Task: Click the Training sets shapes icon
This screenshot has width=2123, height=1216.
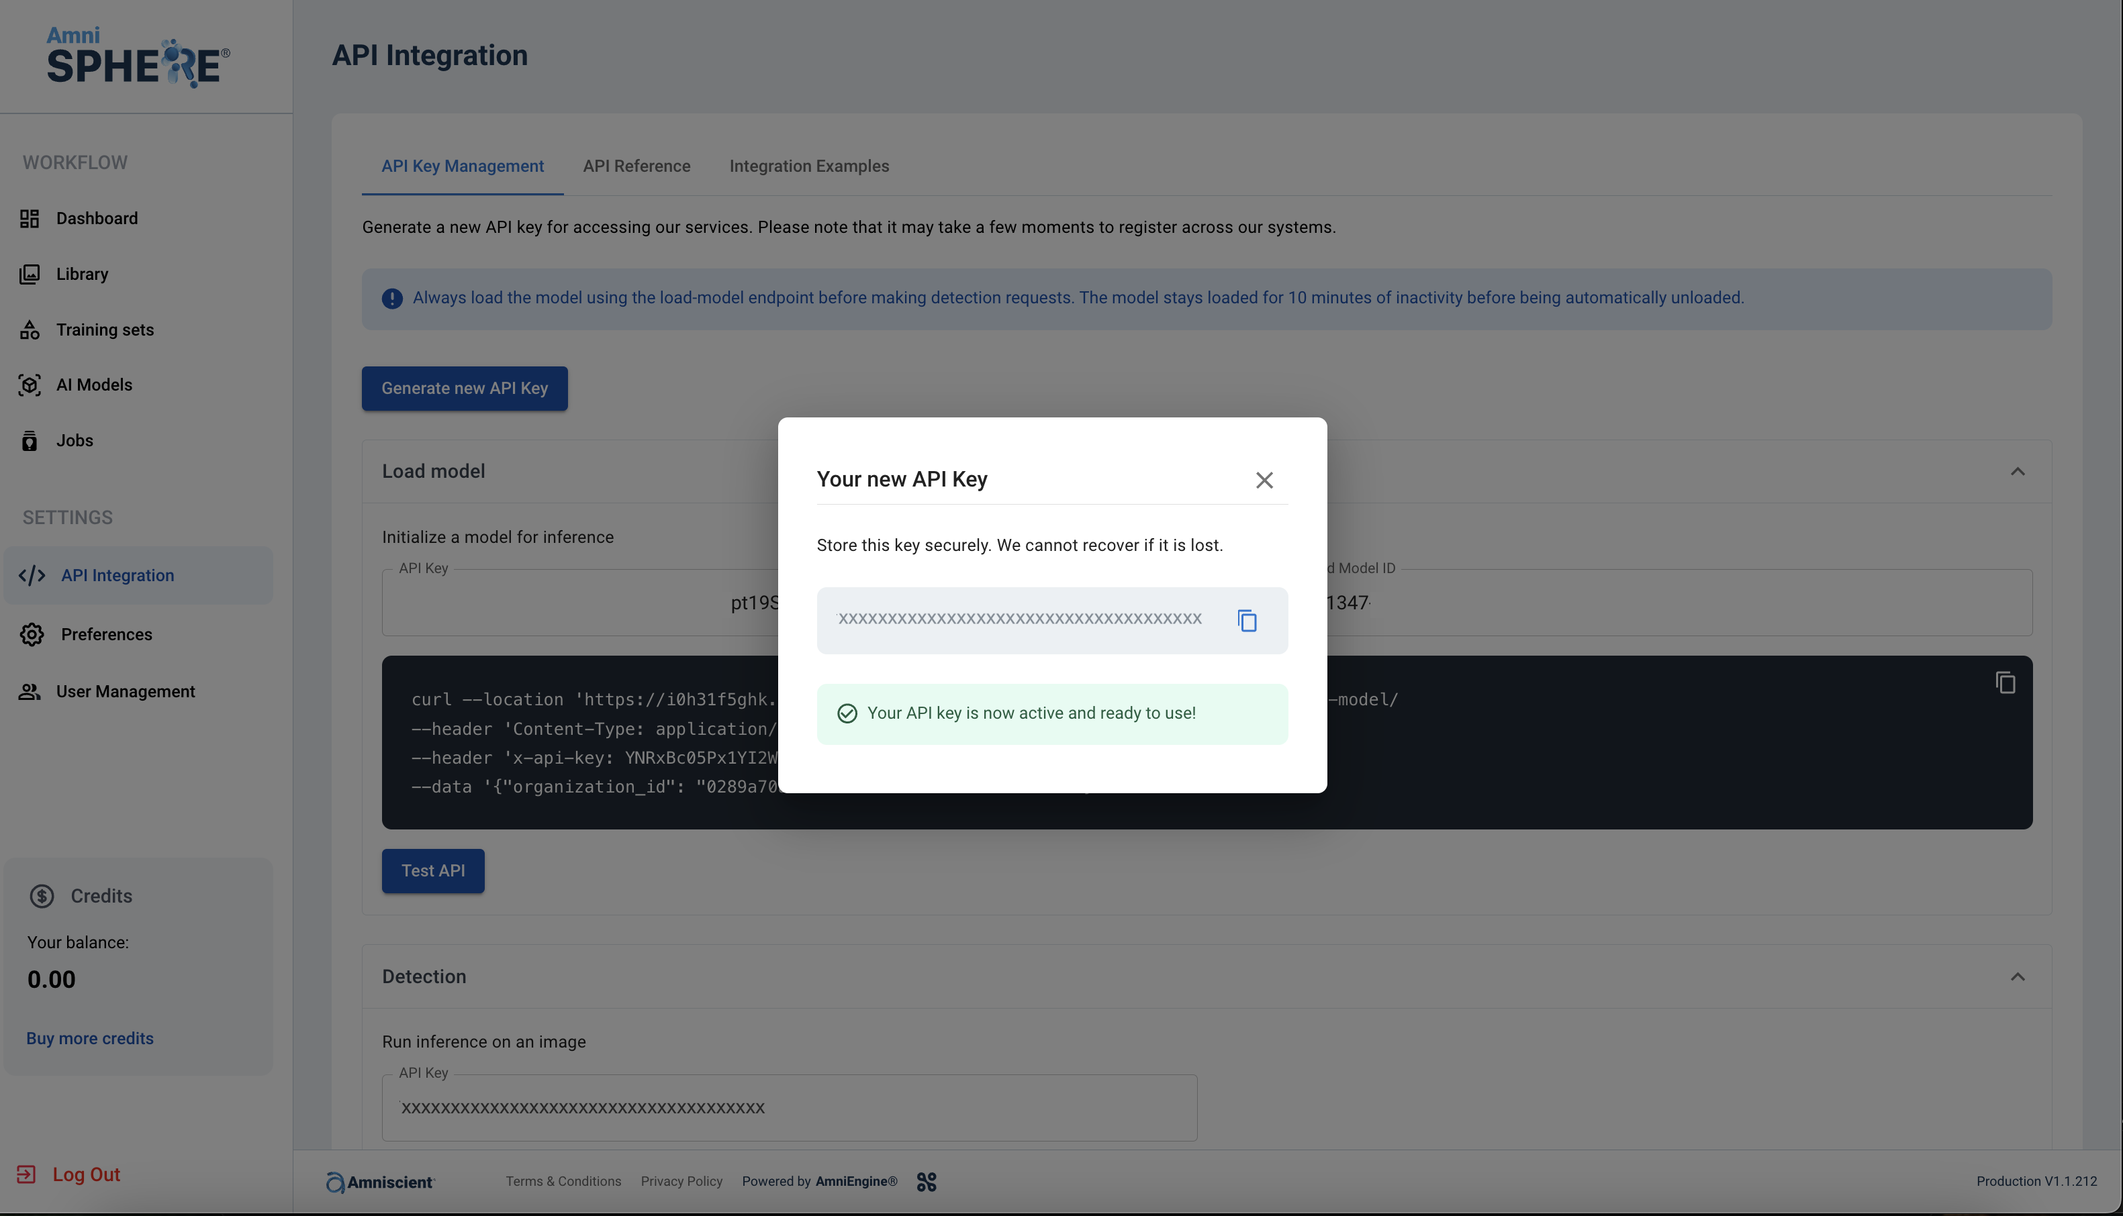Action: coord(30,330)
